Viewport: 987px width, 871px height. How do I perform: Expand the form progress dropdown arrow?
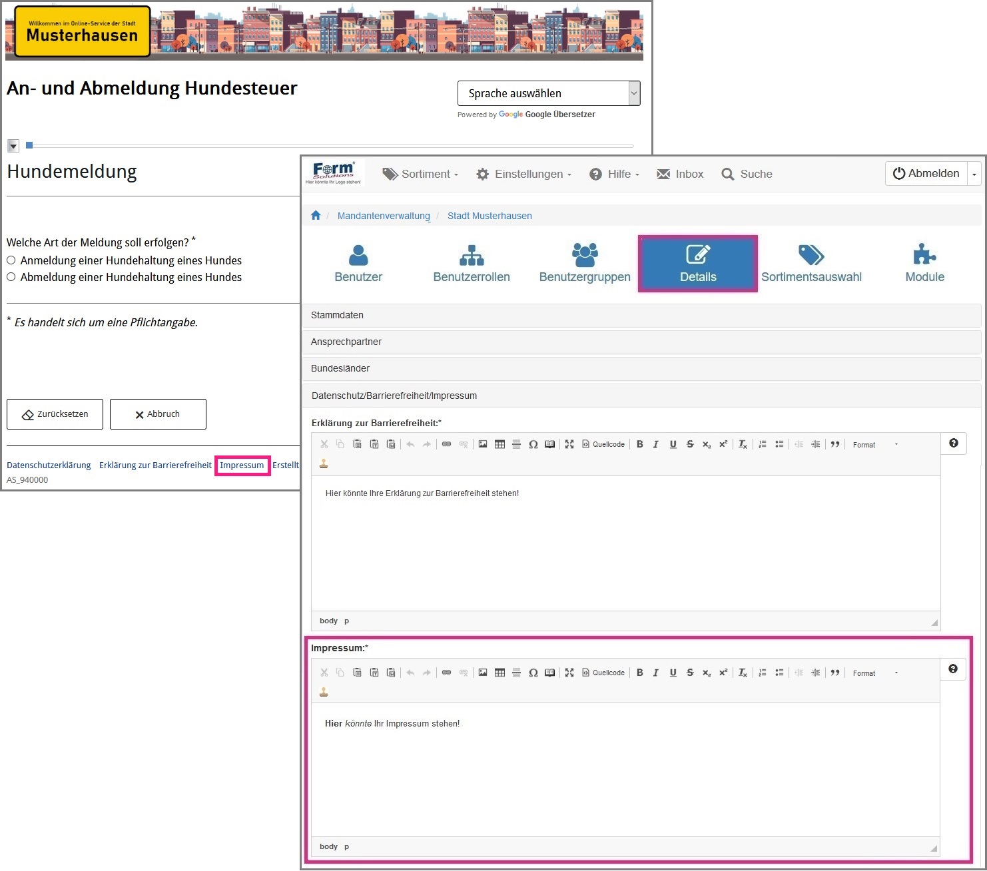(x=13, y=145)
